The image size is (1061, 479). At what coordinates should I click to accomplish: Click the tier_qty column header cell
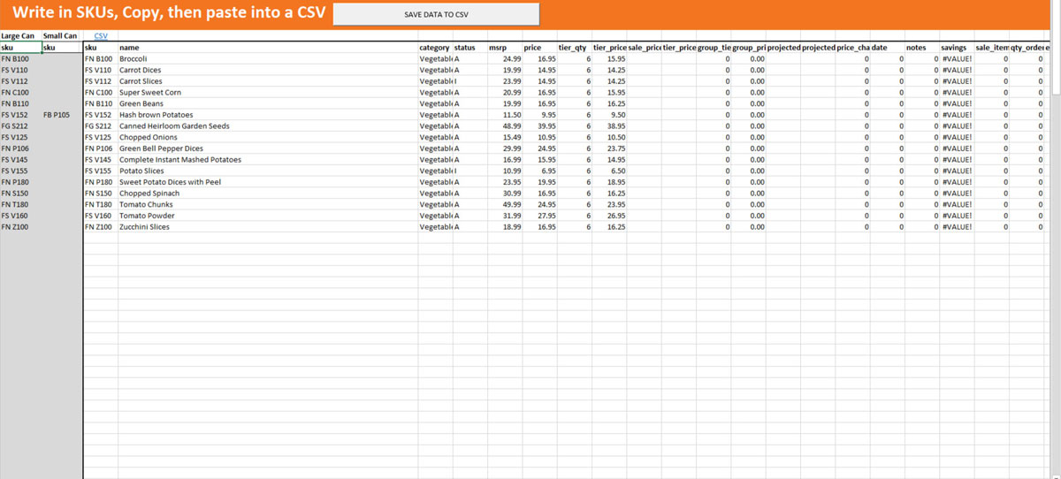[x=574, y=47]
